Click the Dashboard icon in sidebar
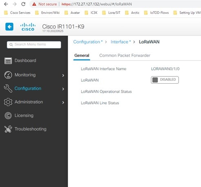Image resolution: width=201 pixels, height=187 pixels. click(8, 61)
